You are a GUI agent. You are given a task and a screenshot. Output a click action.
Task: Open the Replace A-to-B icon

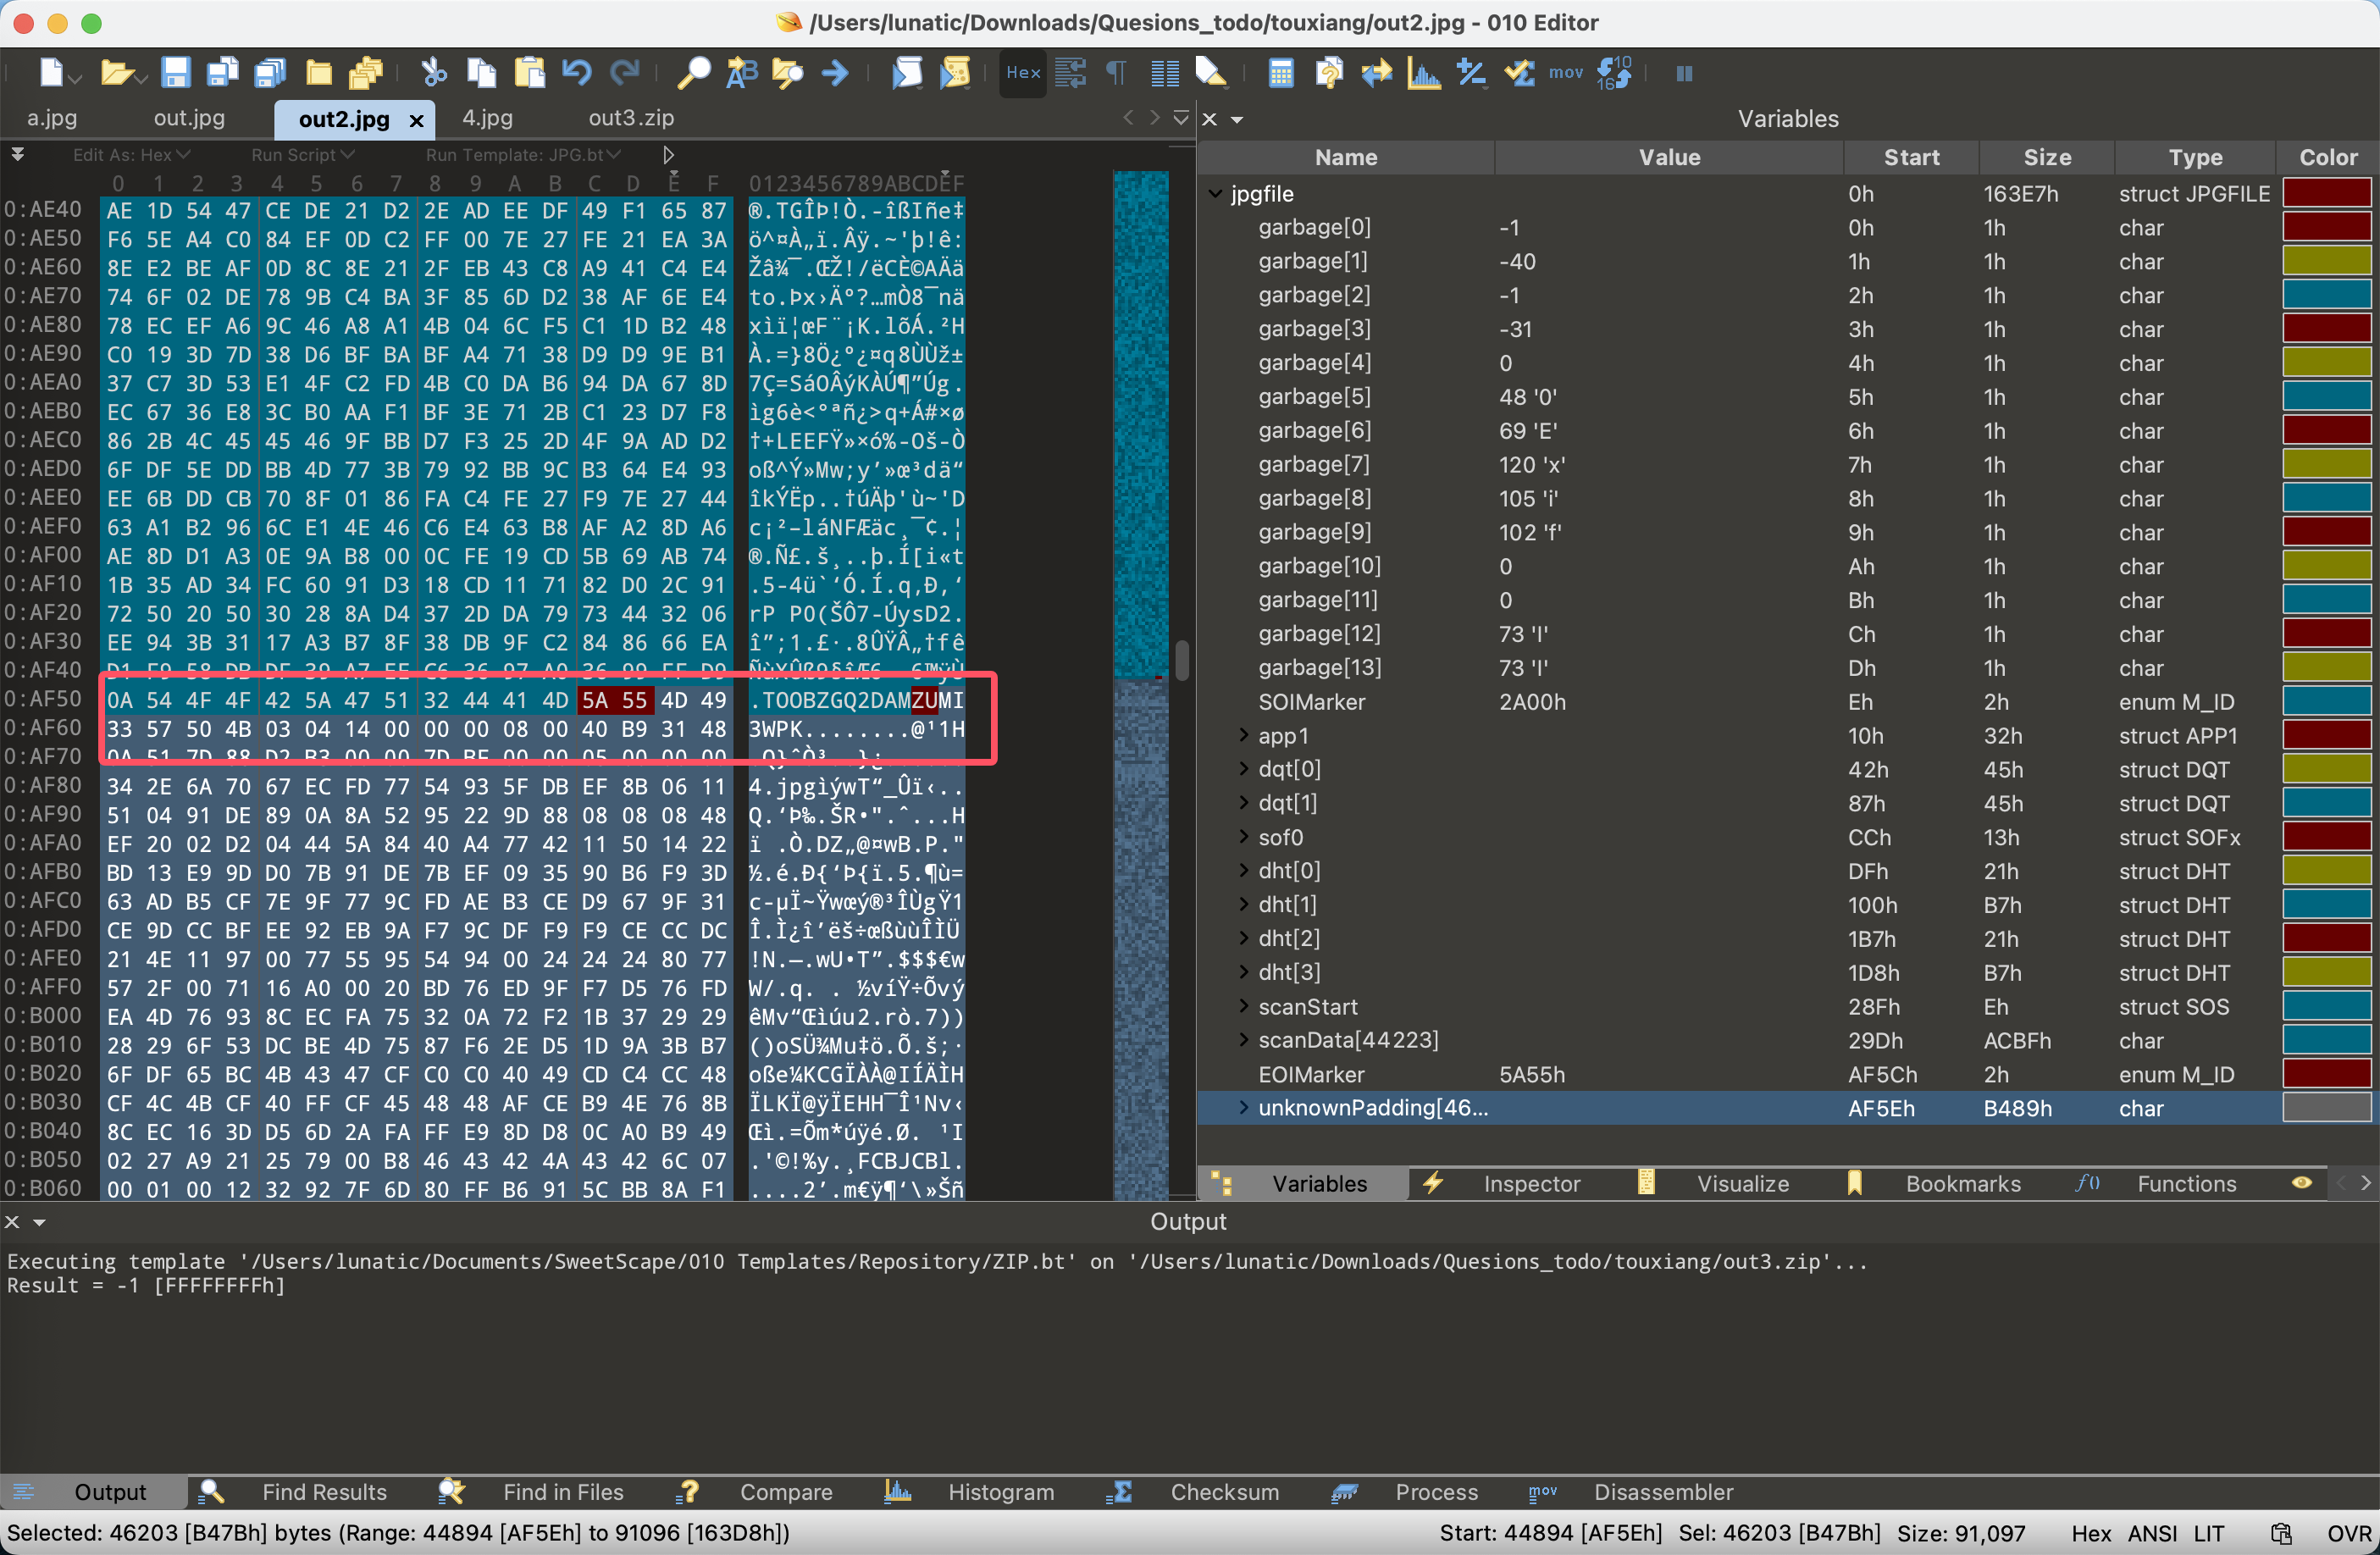(742, 72)
